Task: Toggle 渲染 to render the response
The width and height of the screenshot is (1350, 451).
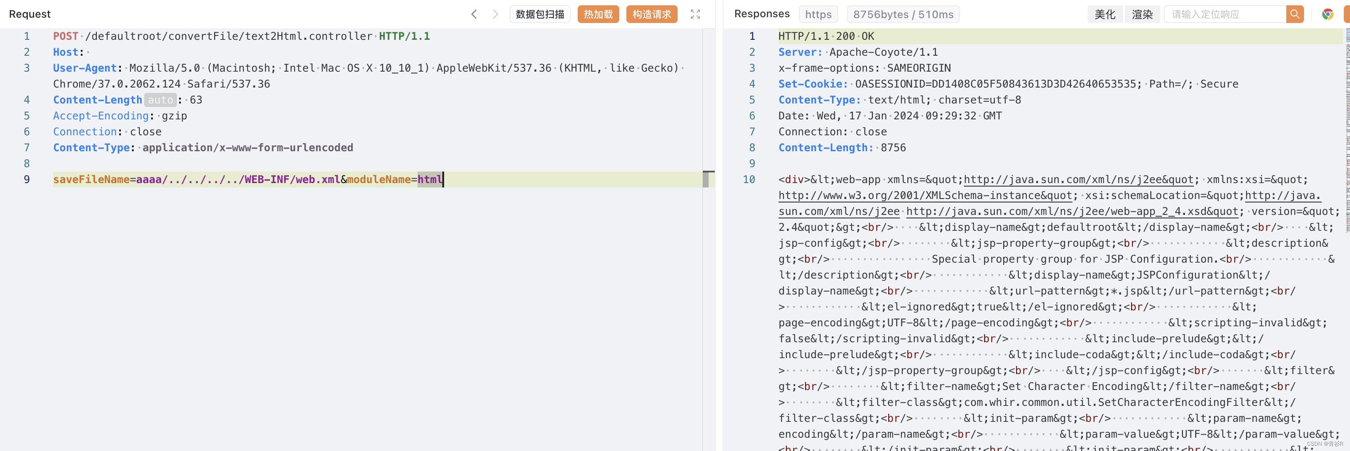Action: coord(1142,14)
